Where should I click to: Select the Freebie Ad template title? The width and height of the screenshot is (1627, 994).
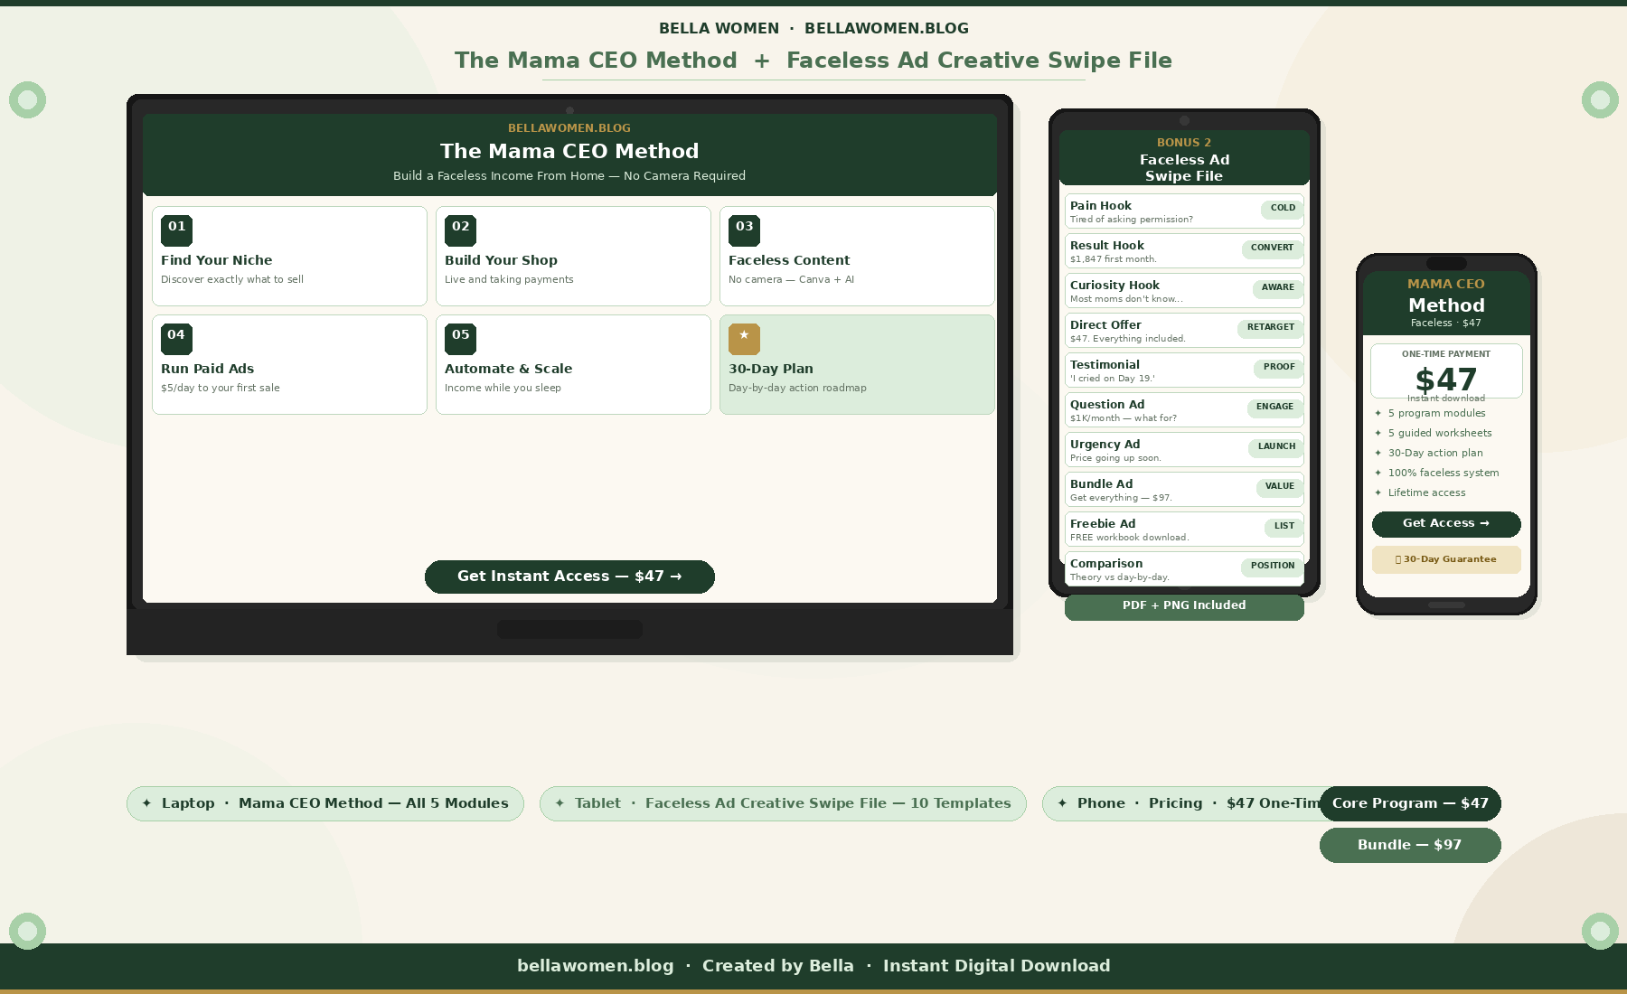pyautogui.click(x=1102, y=524)
